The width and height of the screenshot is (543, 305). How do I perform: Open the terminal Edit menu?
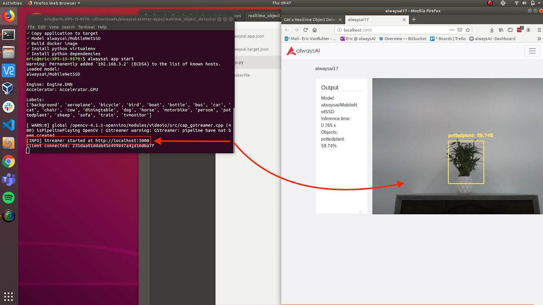point(42,27)
